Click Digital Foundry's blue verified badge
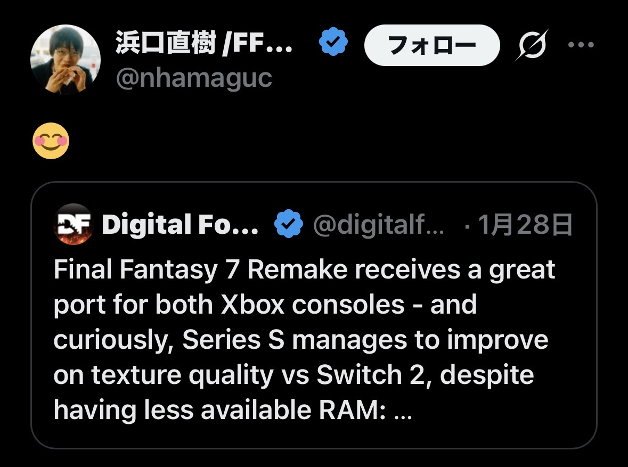 point(288,226)
